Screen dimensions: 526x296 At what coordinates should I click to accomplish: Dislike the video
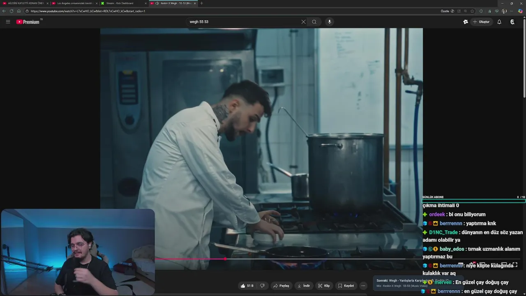point(262,286)
